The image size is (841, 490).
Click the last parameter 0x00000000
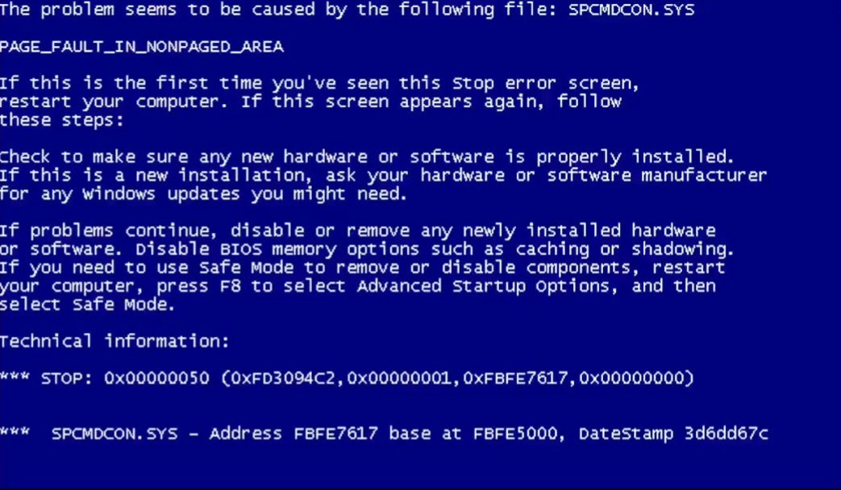click(631, 378)
